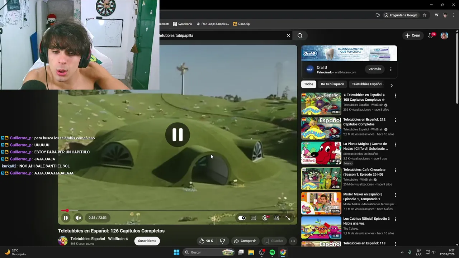Open the media controls icon in Chrome toolbar
The image size is (459, 258).
pyautogui.click(x=436, y=15)
